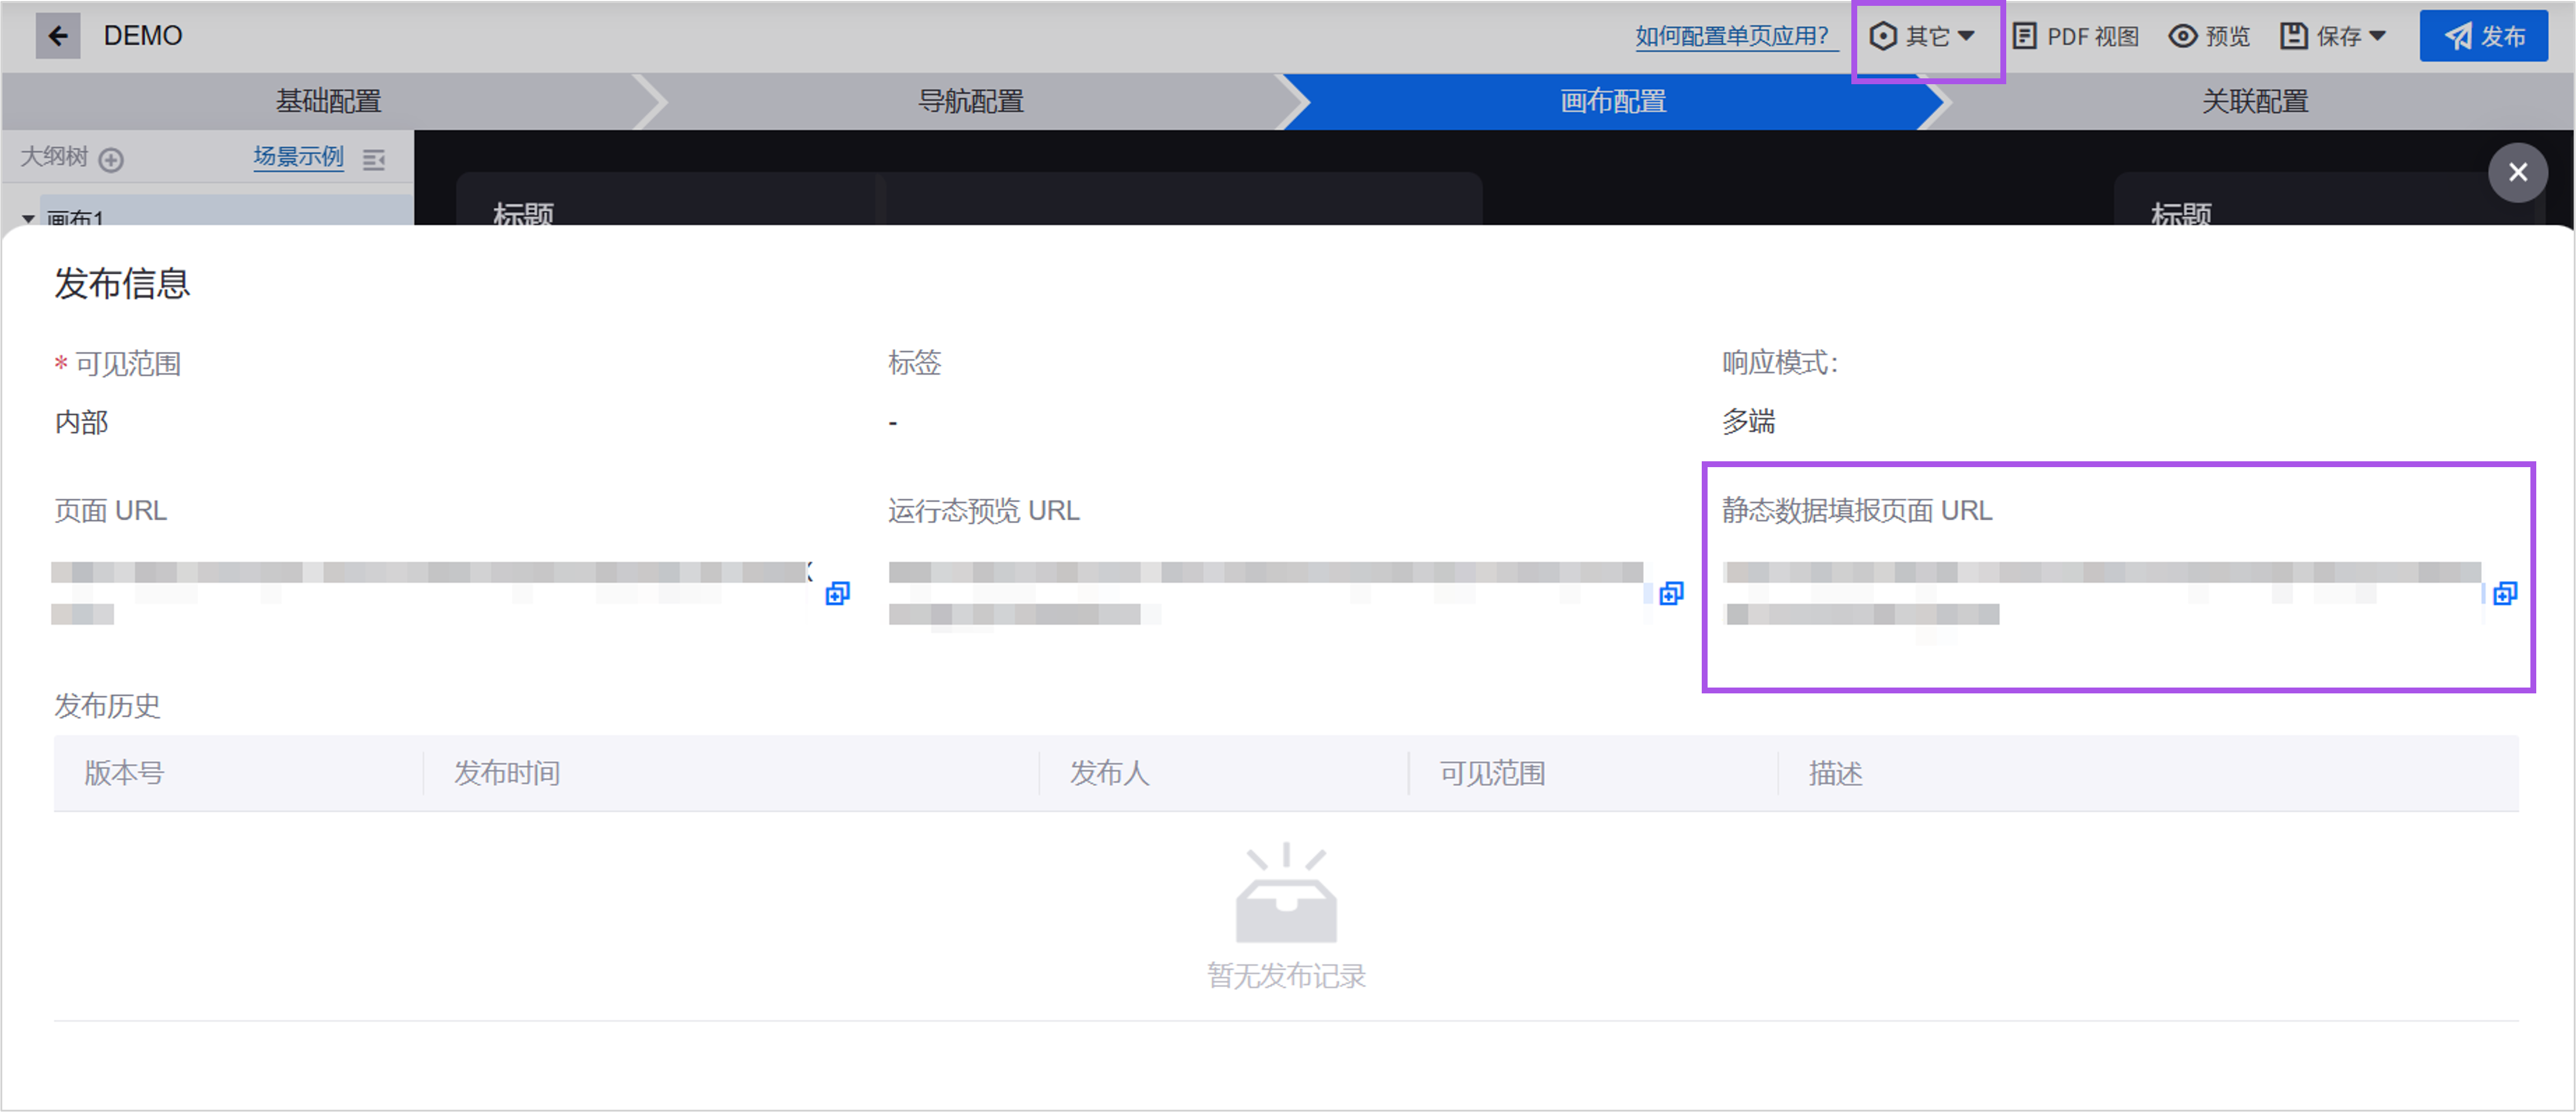Viewport: 2576px width, 1112px height.
Task: Click the collapse icon next to 场景示例
Action: pyautogui.click(x=375, y=158)
